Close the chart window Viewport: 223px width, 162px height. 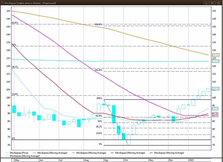(x=219, y=3)
